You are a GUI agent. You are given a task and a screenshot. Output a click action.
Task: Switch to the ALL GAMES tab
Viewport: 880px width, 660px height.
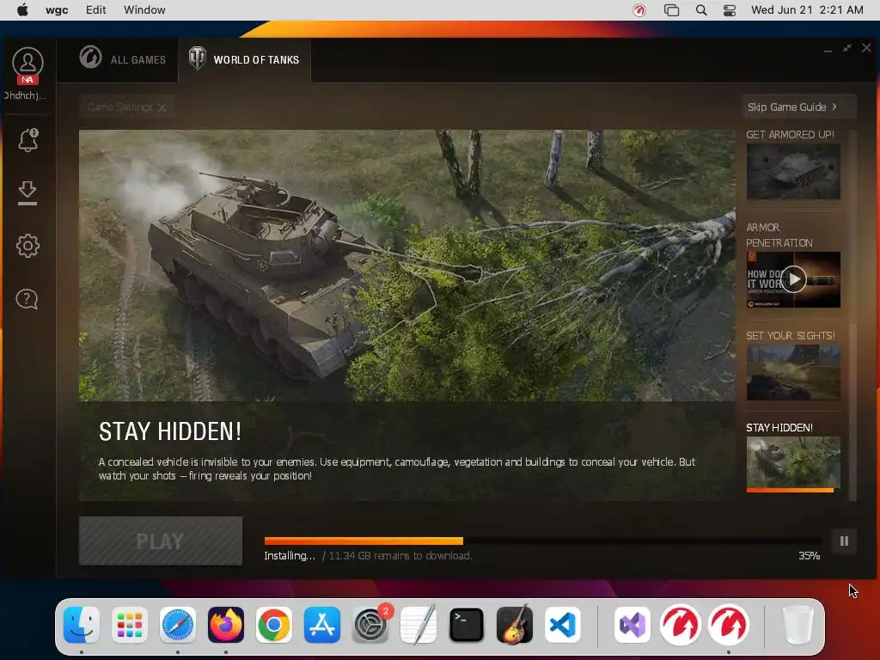click(x=123, y=59)
